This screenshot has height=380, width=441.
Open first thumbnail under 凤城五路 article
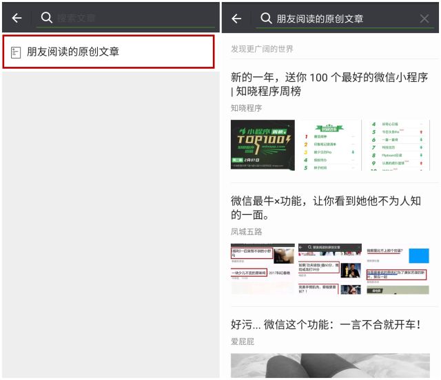(263, 268)
